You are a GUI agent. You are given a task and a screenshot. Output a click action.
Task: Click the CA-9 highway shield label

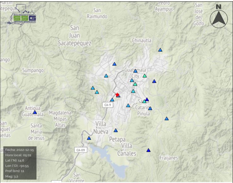coord(108,105)
